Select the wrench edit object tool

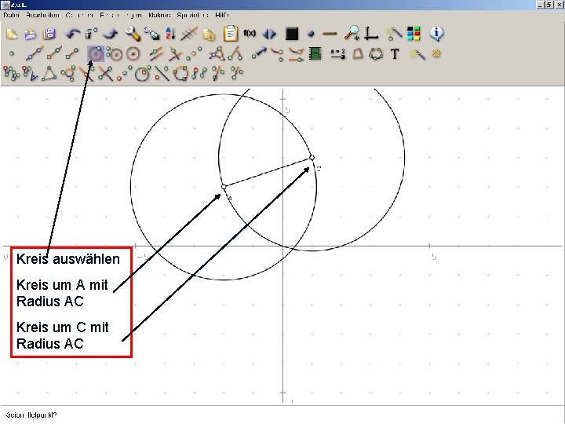133,34
